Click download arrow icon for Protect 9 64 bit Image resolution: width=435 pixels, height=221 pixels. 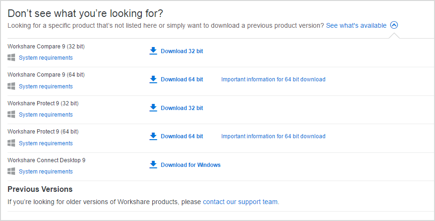click(x=153, y=136)
